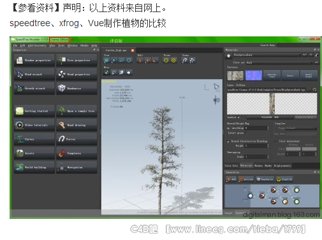Click Simplify in Generation toolbar
The width and height of the screenshot is (322, 240).
point(284,179)
